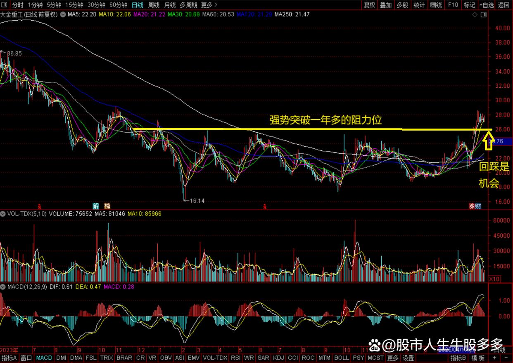This screenshot has width=513, height=363.
Task: Click the diamond icon beside the MA250 row
Action: 475,14
